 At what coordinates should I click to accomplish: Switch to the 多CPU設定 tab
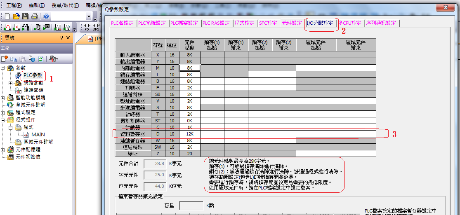(350, 23)
